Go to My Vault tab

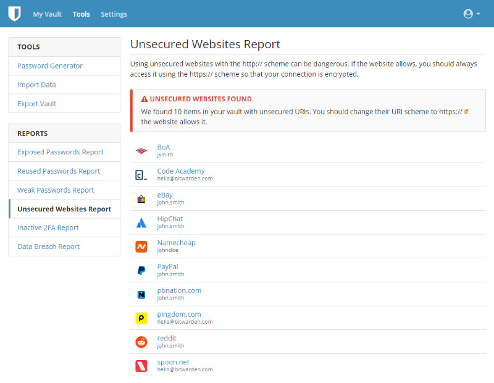[47, 14]
